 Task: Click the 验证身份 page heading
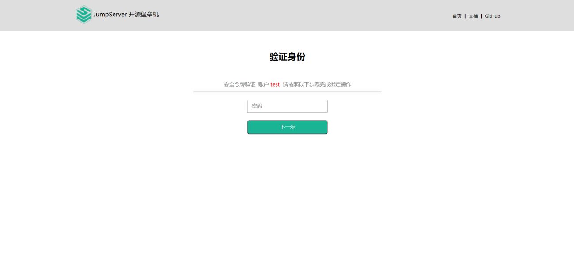click(x=287, y=57)
